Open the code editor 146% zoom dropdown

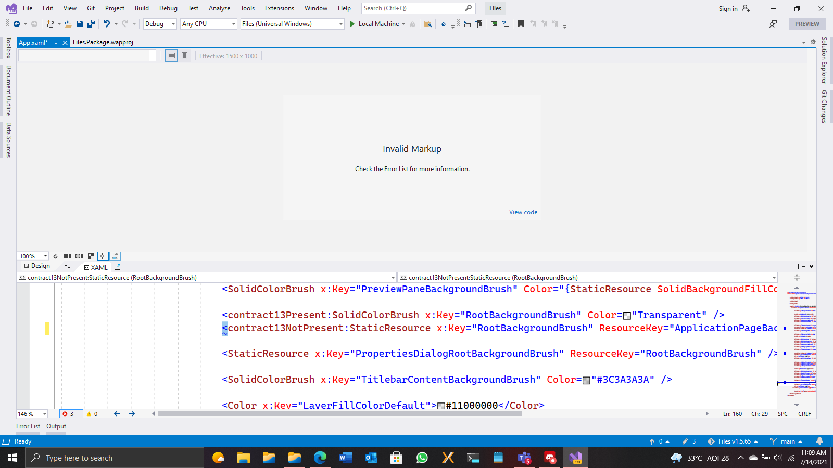32,414
